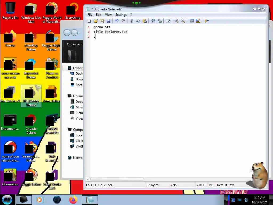Open Find with the binoculars icon
This screenshot has height=205, width=273.
pos(153,21)
